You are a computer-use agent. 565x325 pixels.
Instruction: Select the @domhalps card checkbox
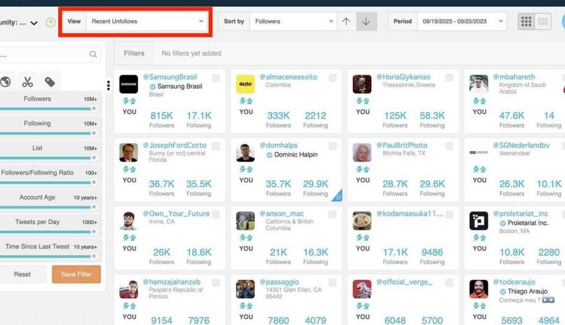coord(332,146)
